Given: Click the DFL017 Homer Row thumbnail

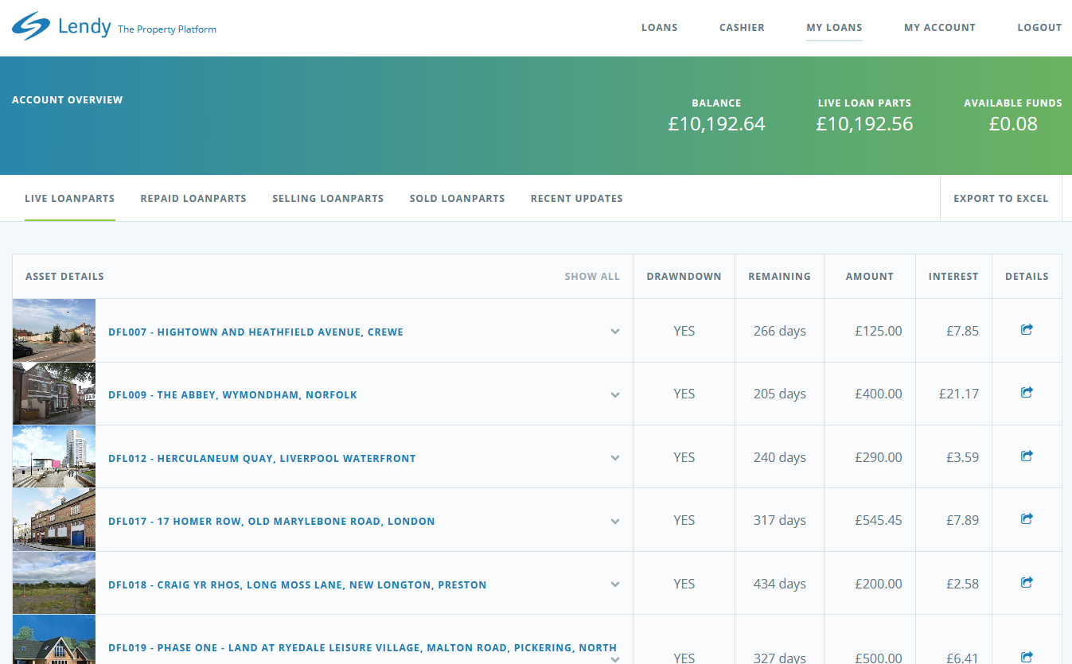Looking at the screenshot, I should pos(54,520).
